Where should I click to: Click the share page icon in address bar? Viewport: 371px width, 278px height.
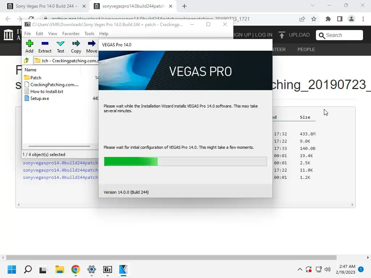pos(302,19)
